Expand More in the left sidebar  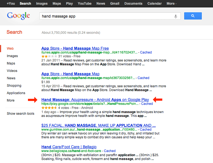pyautogui.click(x=11, y=100)
